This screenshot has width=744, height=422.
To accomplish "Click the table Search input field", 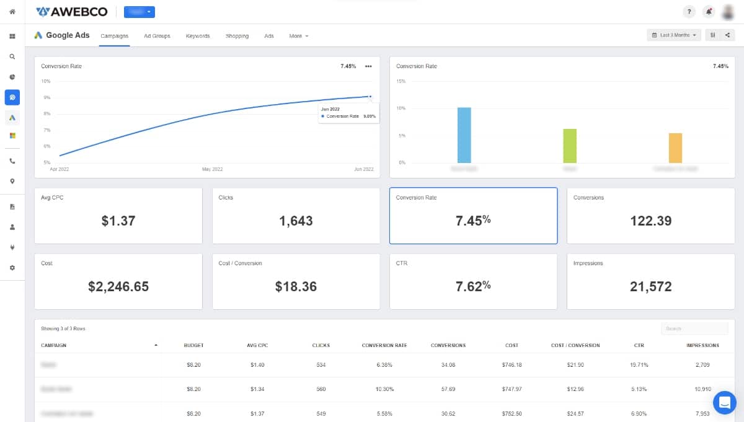I will pyautogui.click(x=694, y=328).
